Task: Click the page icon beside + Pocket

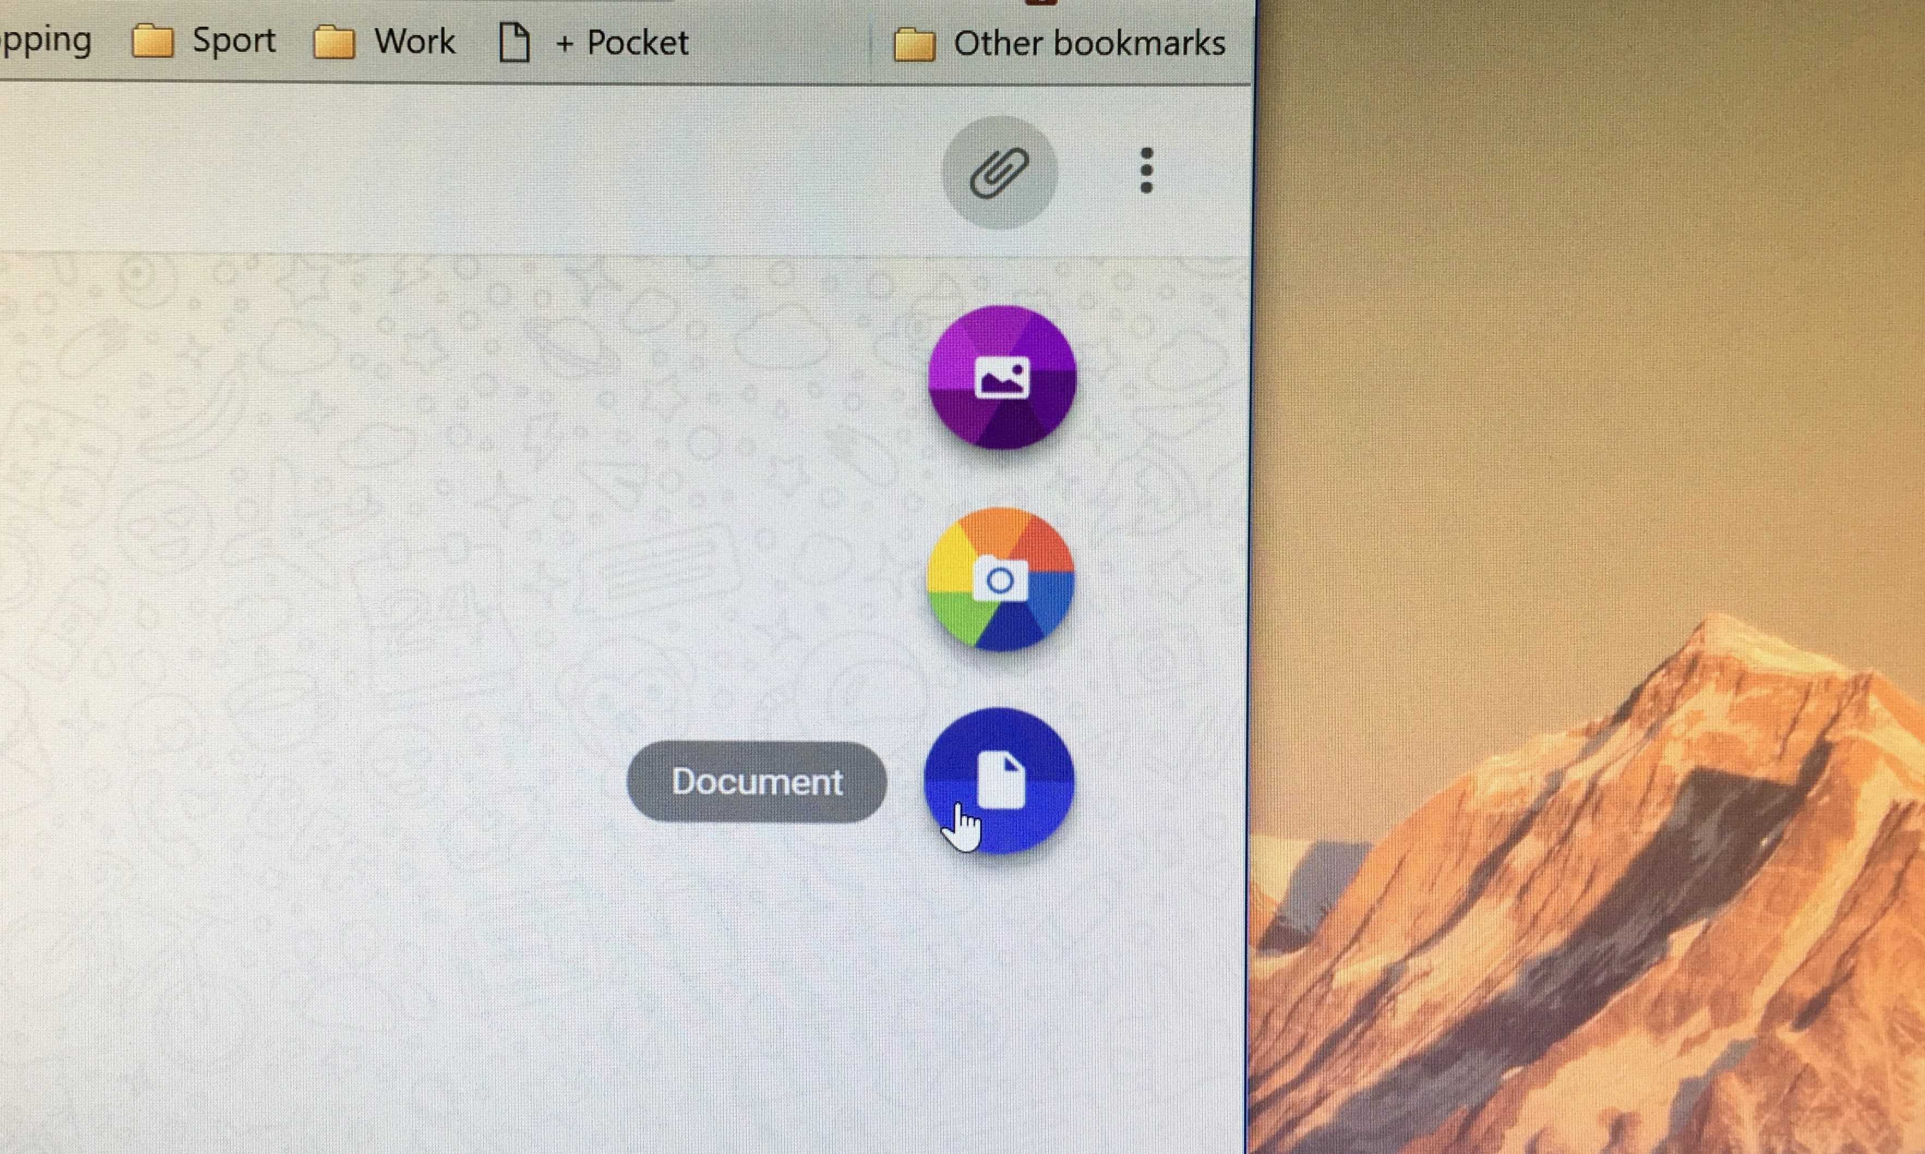Action: (x=514, y=42)
